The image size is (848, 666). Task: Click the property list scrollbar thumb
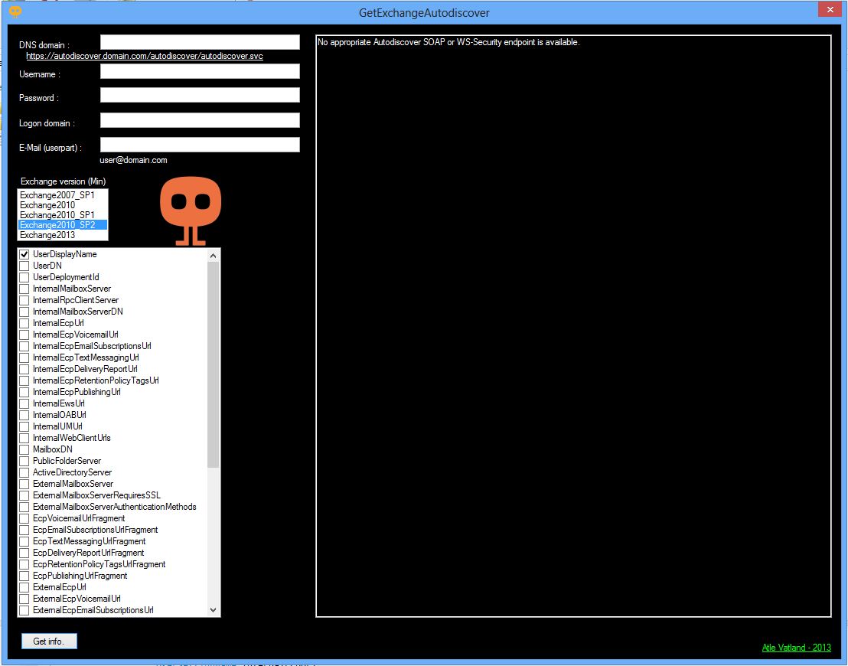pos(214,364)
